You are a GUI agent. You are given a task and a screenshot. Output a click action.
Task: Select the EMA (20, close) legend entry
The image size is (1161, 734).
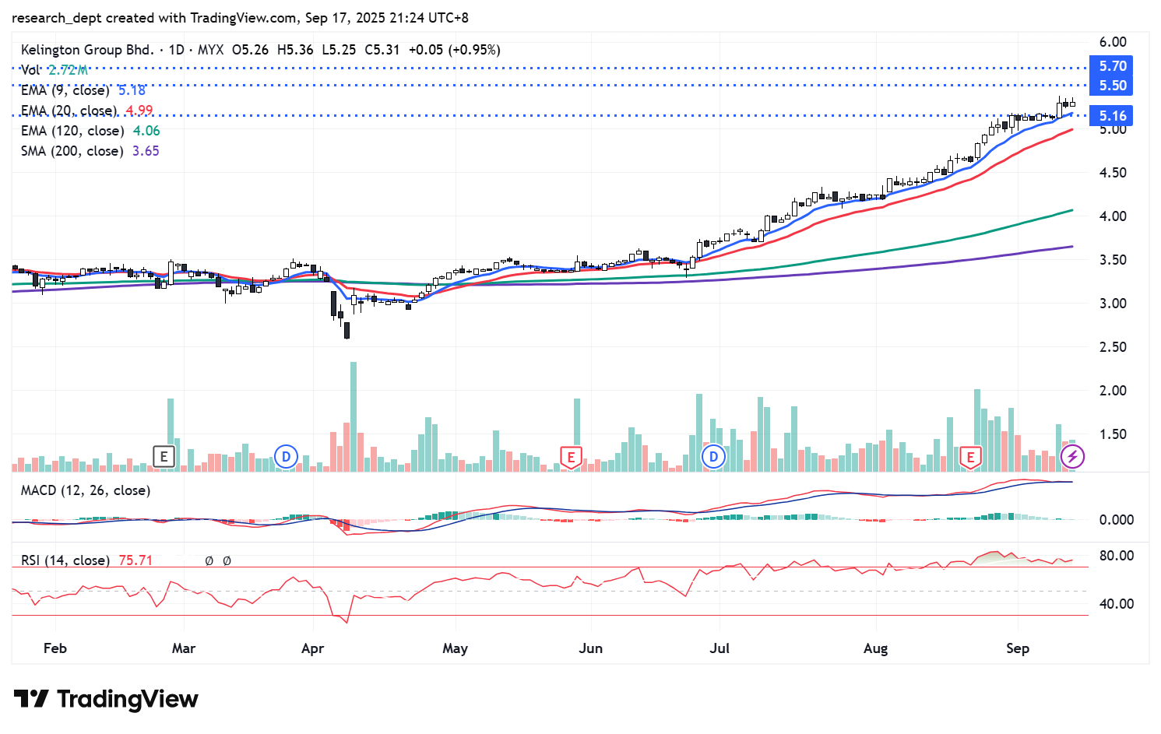(69, 111)
